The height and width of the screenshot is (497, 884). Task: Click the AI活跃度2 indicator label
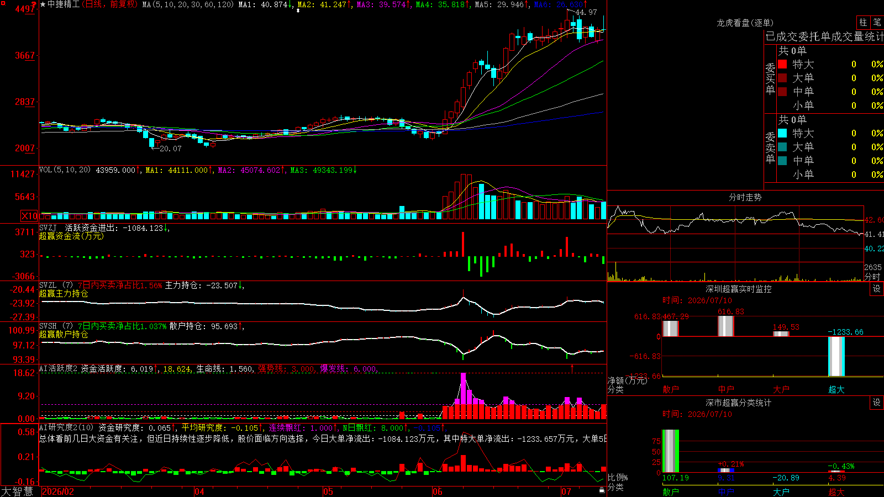[x=59, y=368]
